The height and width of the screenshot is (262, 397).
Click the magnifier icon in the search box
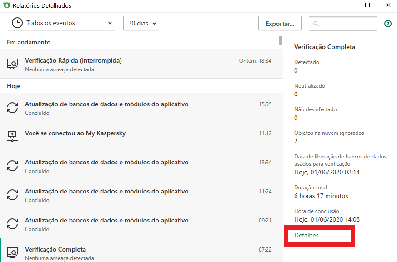click(x=316, y=24)
